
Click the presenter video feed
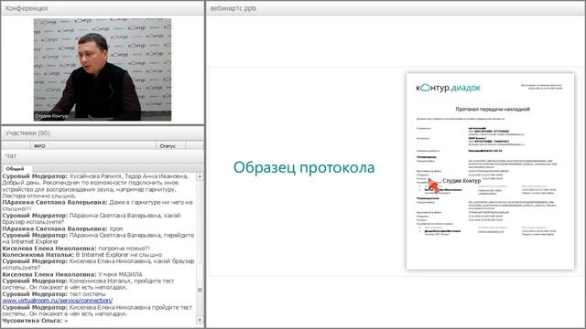pyautogui.click(x=103, y=69)
